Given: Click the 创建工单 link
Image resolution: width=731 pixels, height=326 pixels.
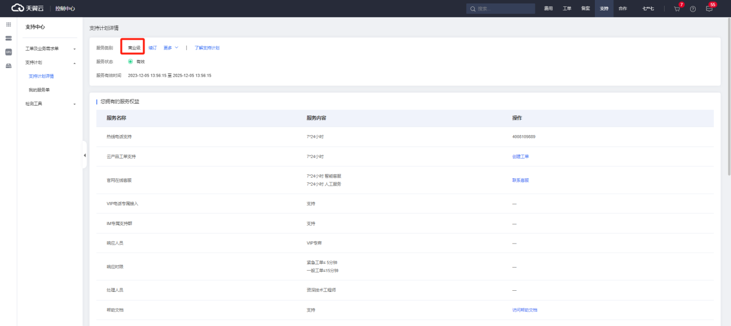Looking at the screenshot, I should click(x=520, y=156).
